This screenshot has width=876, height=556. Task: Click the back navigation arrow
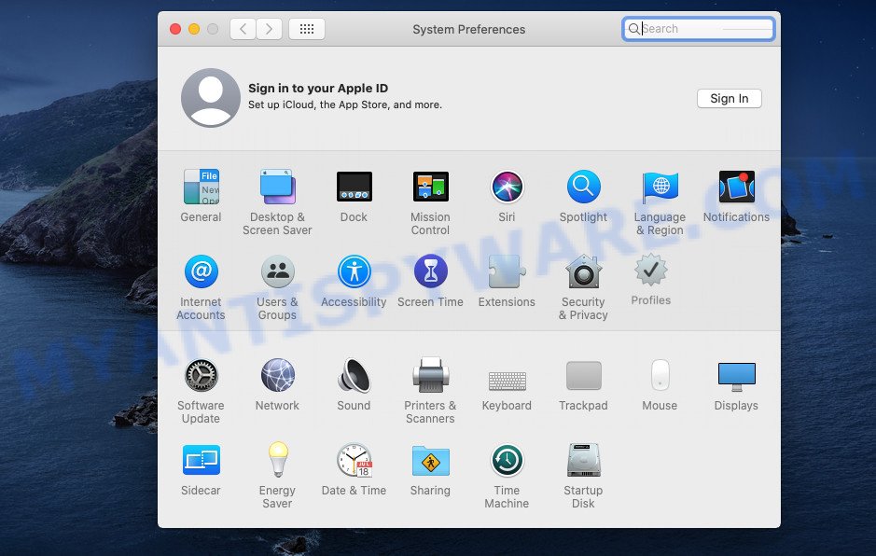(243, 29)
